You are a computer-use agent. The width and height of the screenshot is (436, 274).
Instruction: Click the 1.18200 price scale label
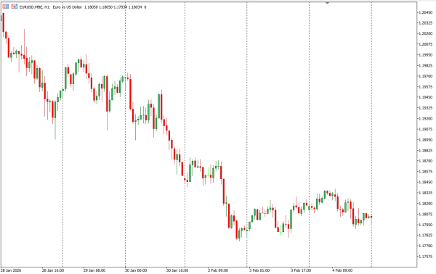point(425,203)
